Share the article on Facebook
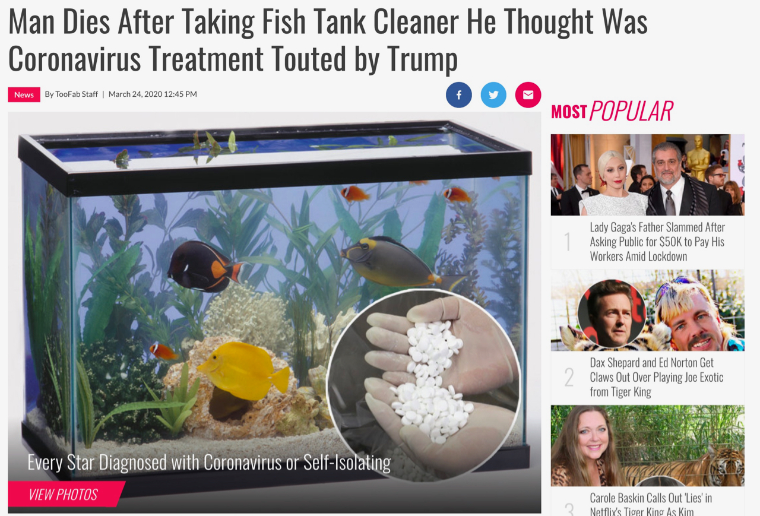Image resolution: width=760 pixels, height=516 pixels. point(459,95)
